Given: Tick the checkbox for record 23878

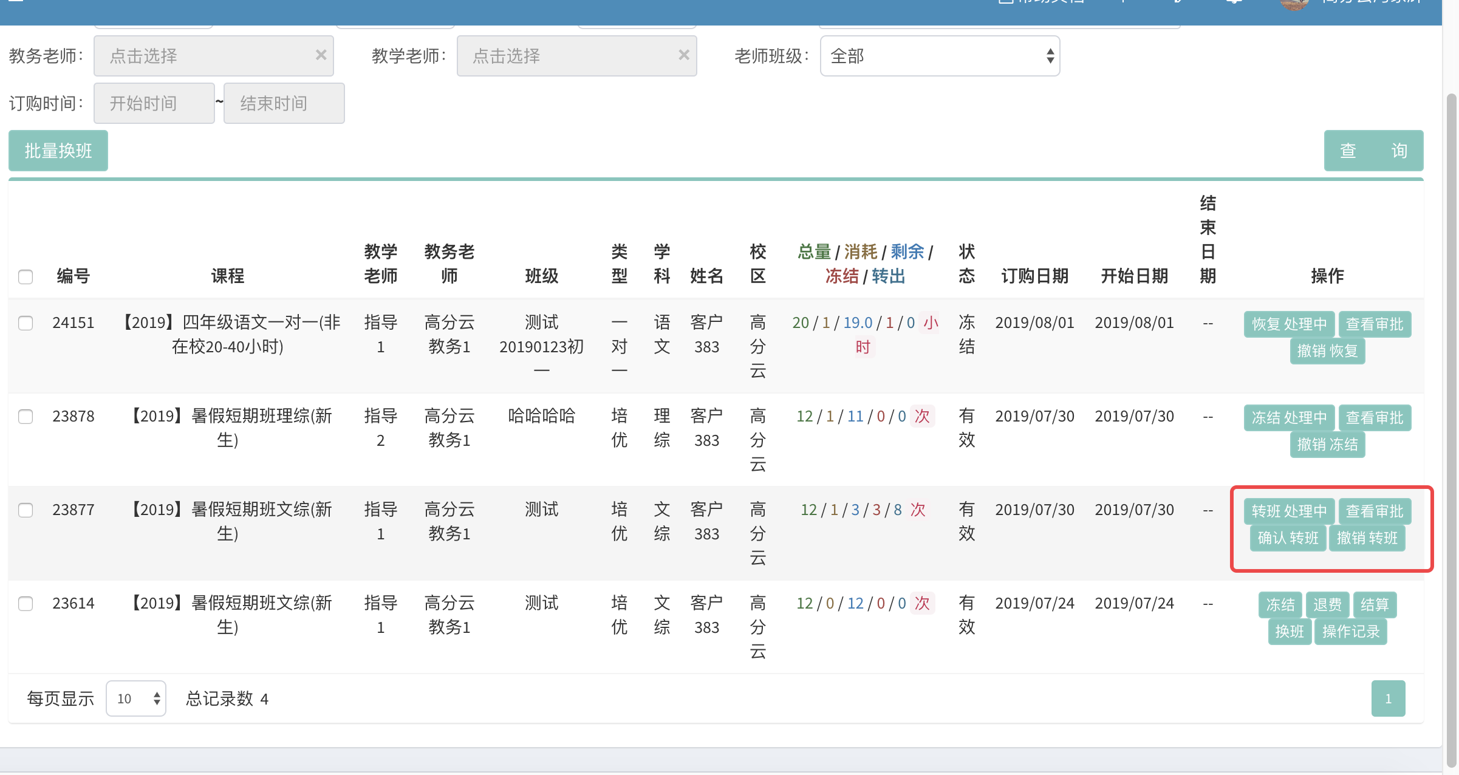Looking at the screenshot, I should click(26, 416).
